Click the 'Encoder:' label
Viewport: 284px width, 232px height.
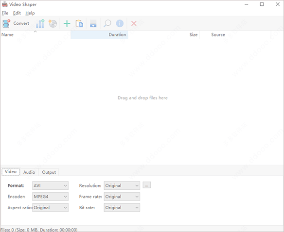pos(17,197)
